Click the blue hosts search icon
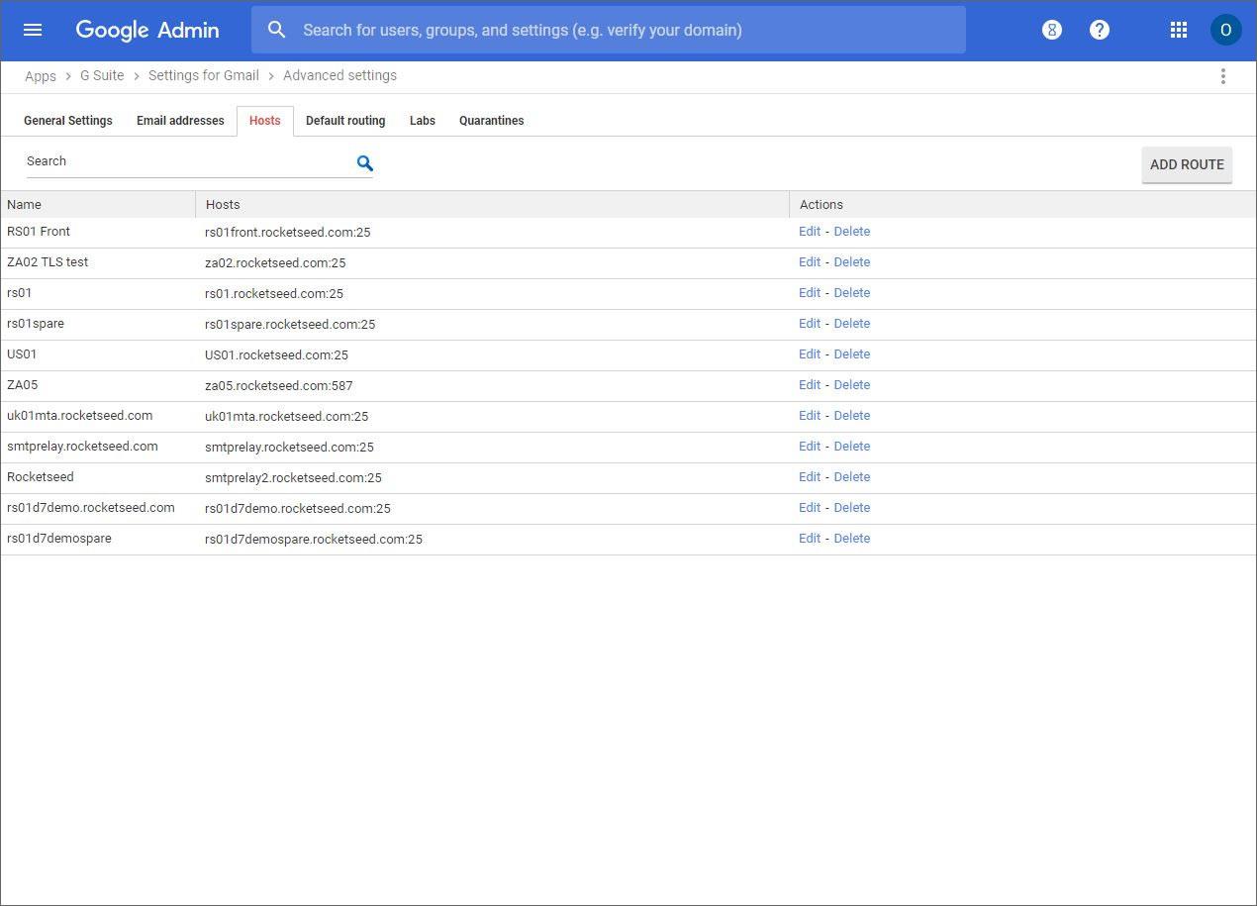The height and width of the screenshot is (906, 1257). coord(364,163)
